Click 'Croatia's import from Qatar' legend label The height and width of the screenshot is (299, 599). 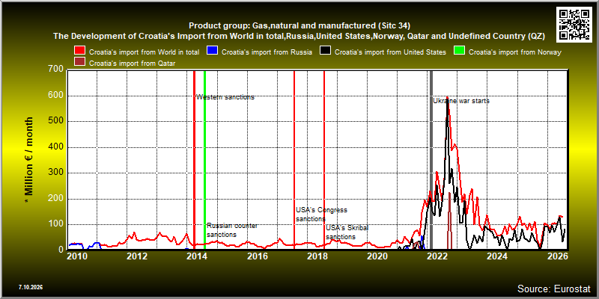click(x=132, y=64)
